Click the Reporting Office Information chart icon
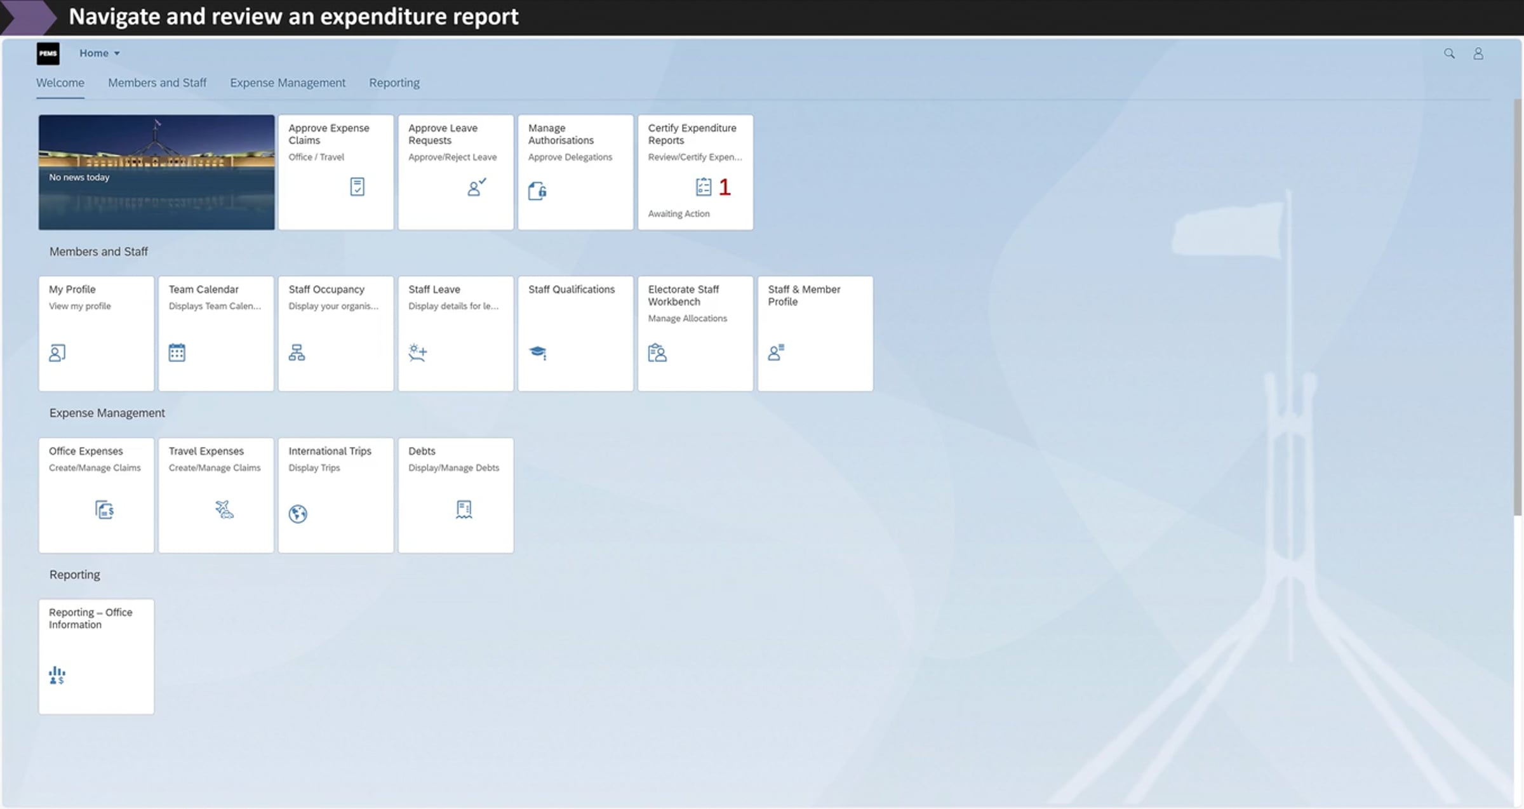The image size is (1524, 809). [57, 675]
